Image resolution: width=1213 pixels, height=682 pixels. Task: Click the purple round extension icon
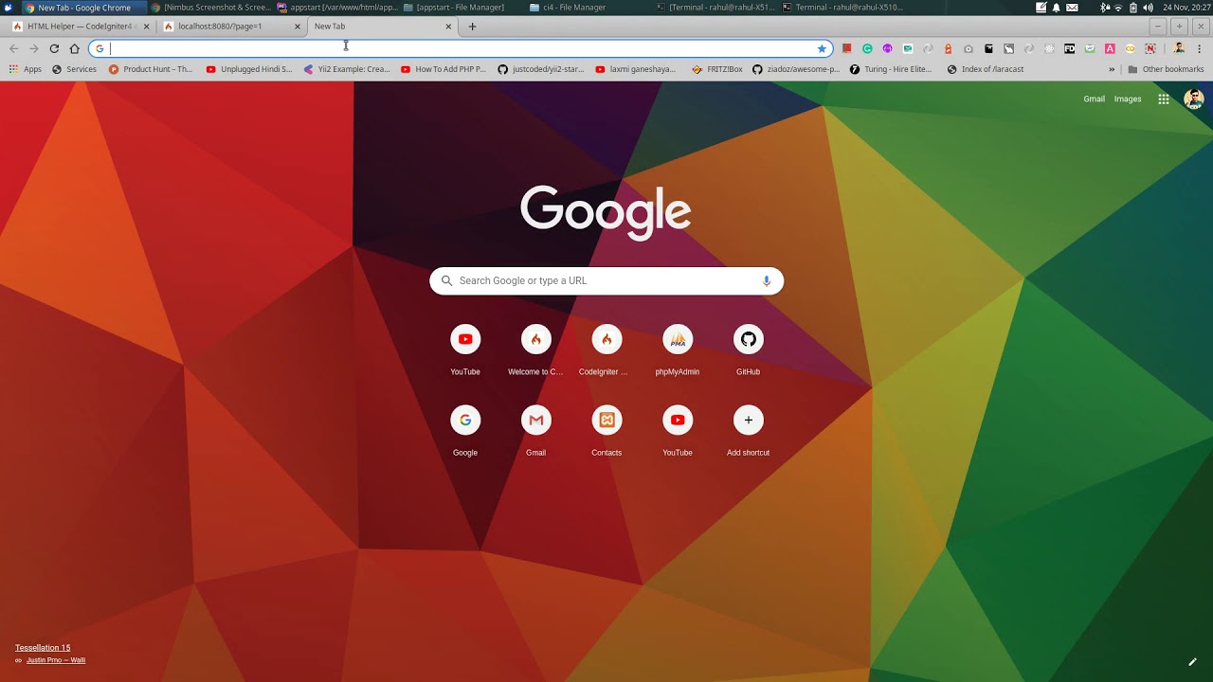(x=888, y=48)
